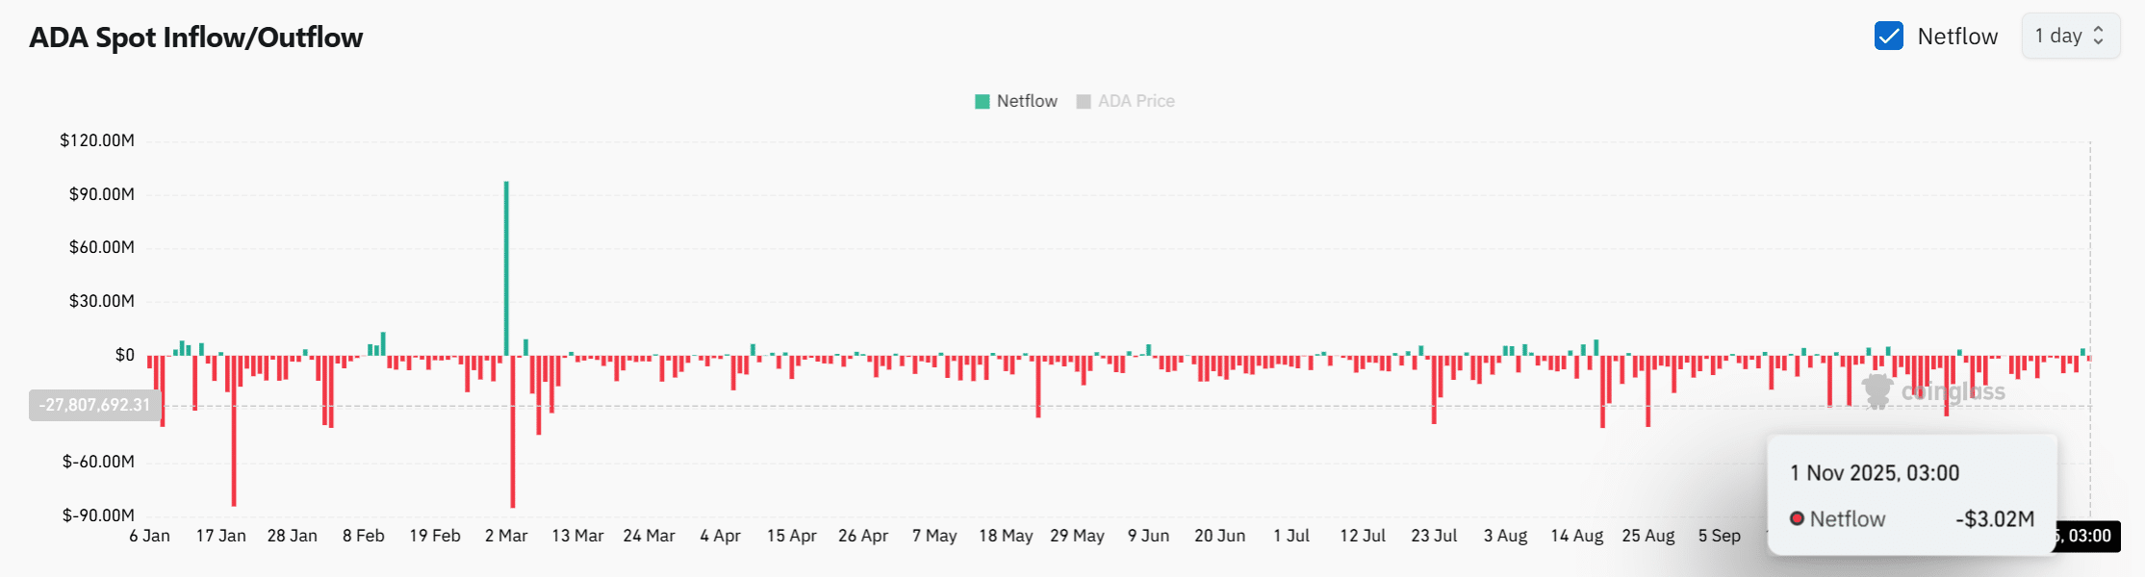The width and height of the screenshot is (2145, 577).
Task: Click the 20 Jun x-axis label
Action: point(1219,536)
